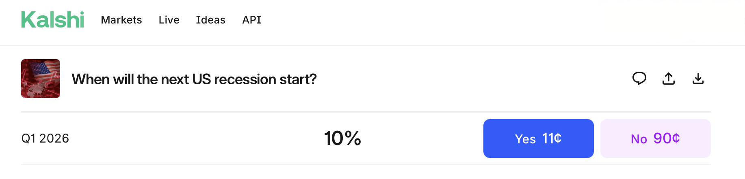Click the share upload arrow icon
The width and height of the screenshot is (745, 179).
point(669,79)
